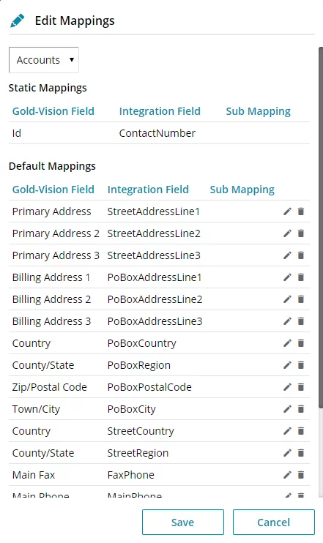Sort by Default Mappings Integration Field header
The height and width of the screenshot is (543, 323).
click(148, 190)
